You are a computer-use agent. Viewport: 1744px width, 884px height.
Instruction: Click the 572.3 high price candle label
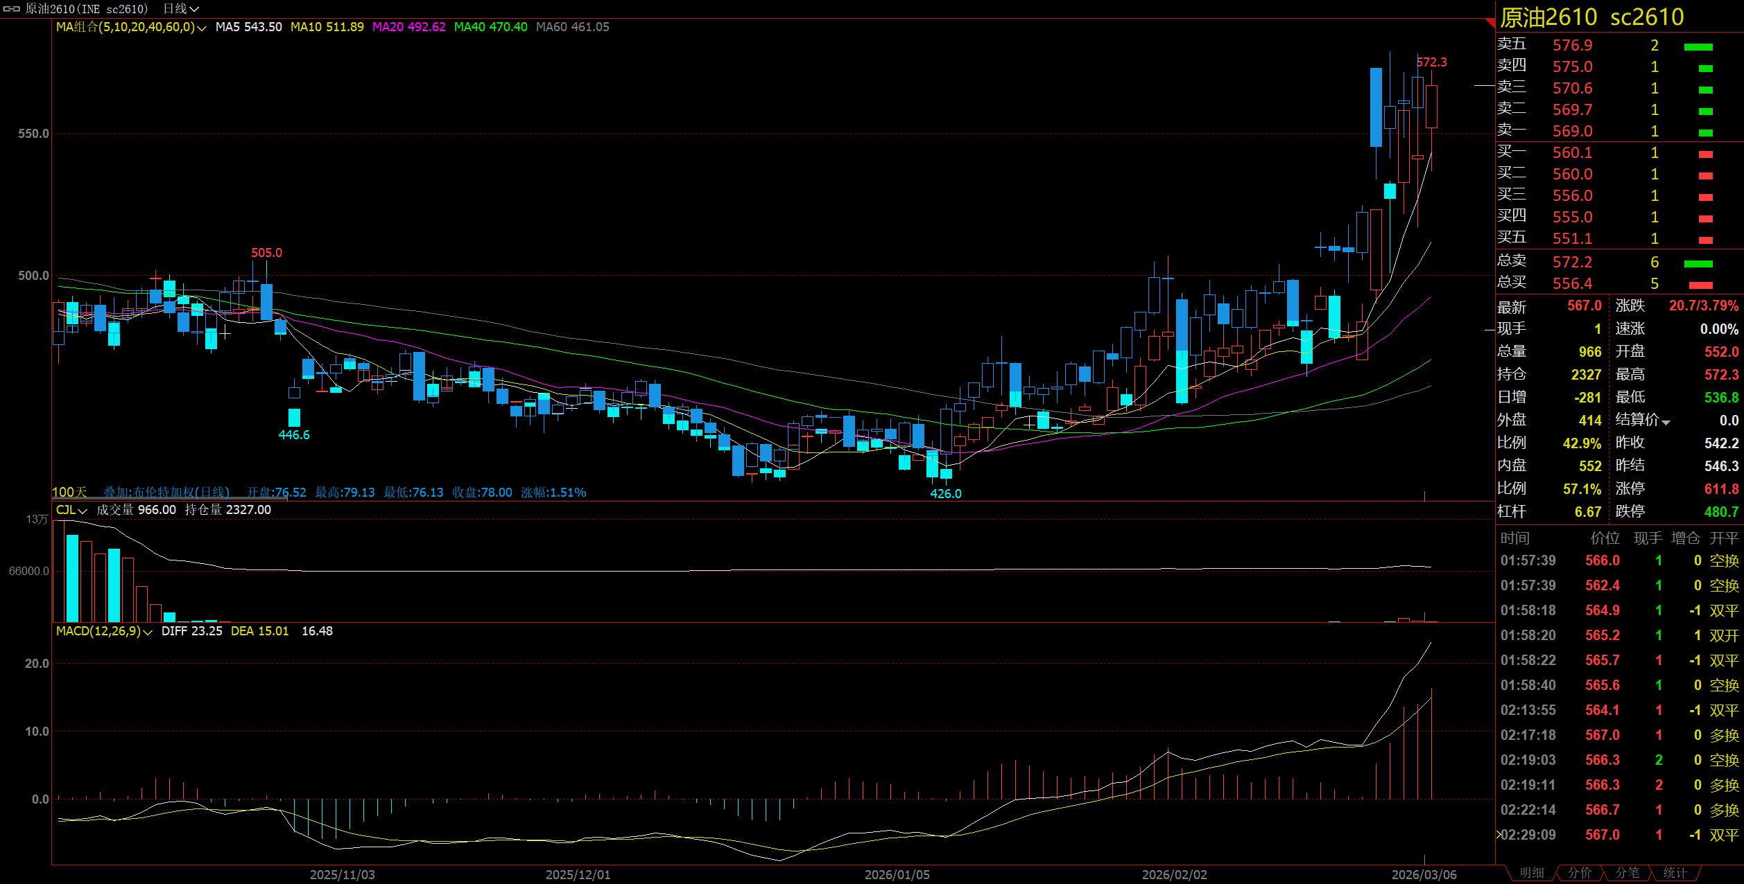1431,62
